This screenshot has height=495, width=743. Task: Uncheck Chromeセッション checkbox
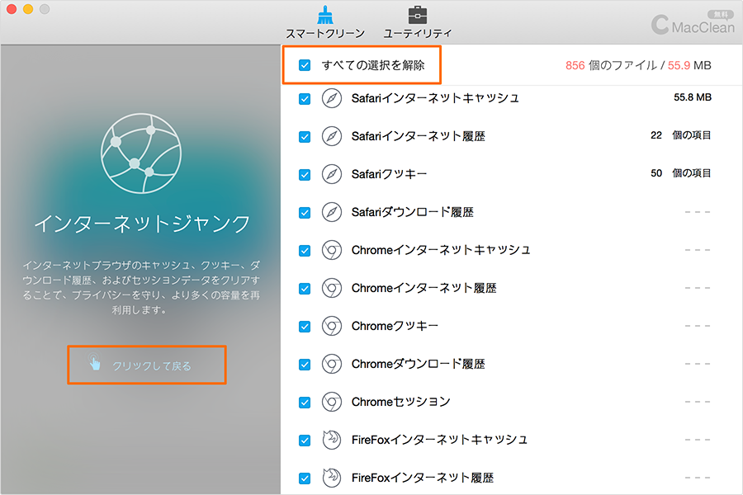305,402
